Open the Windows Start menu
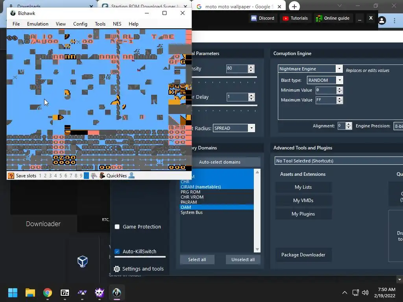The image size is (403, 302). click(13, 293)
